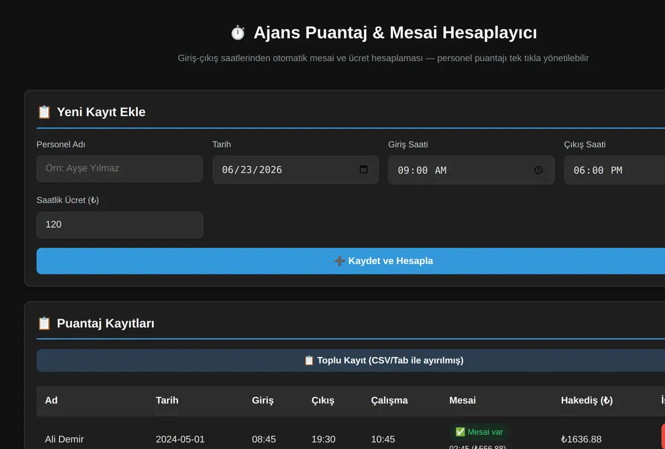Image resolution: width=665 pixels, height=449 pixels.
Task: Click the Mesai var badge
Action: click(479, 432)
